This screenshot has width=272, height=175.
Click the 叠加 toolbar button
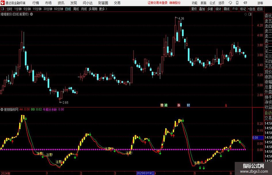pos(202,9)
